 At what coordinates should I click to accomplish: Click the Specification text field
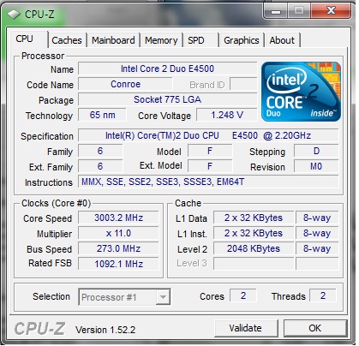208,135
